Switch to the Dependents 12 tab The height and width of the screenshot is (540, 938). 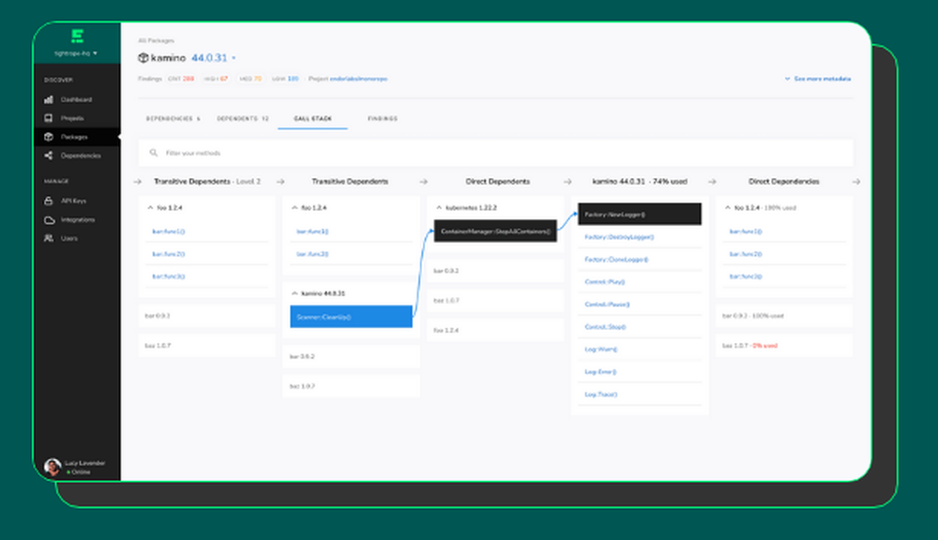242,118
